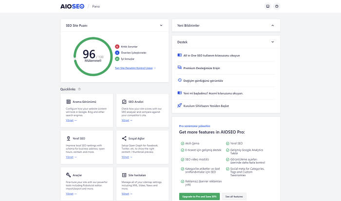The height and width of the screenshot is (201, 341).
Task: Click Get more features in AIOSEO Pro heading
Action: click(212, 132)
